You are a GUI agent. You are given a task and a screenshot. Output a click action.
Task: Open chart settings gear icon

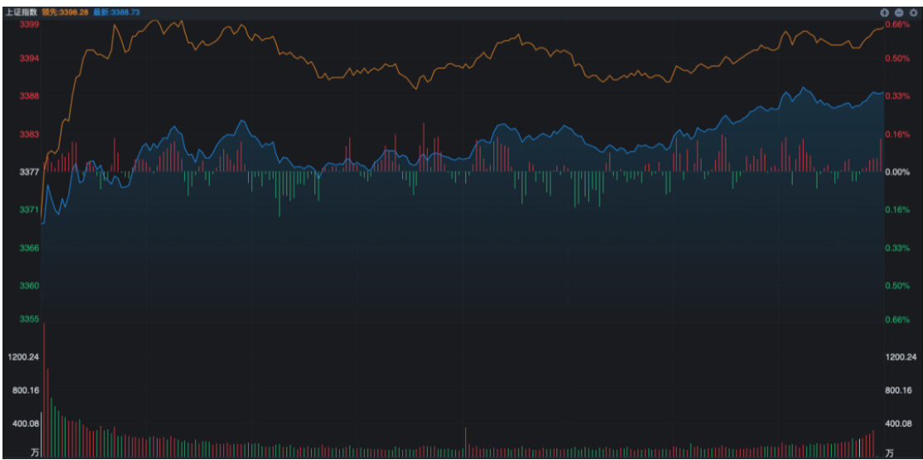point(911,13)
